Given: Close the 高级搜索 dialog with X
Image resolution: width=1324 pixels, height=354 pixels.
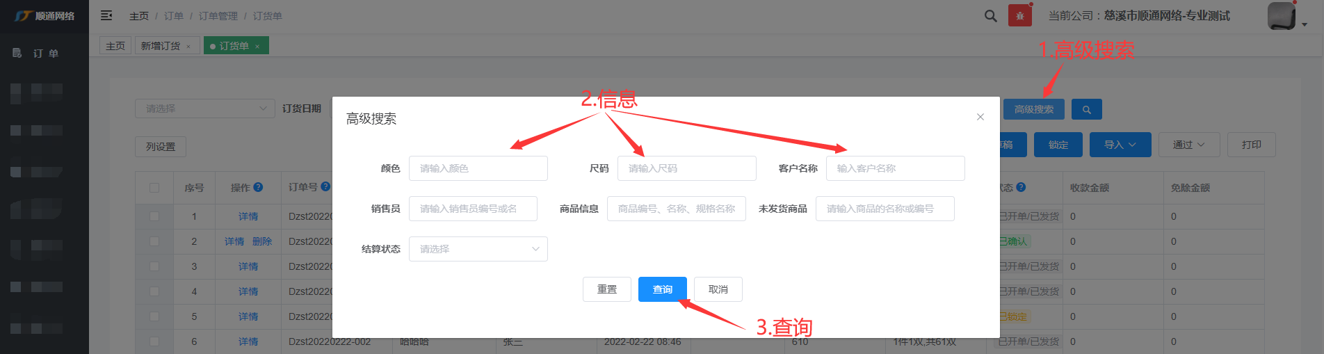Looking at the screenshot, I should point(980,117).
